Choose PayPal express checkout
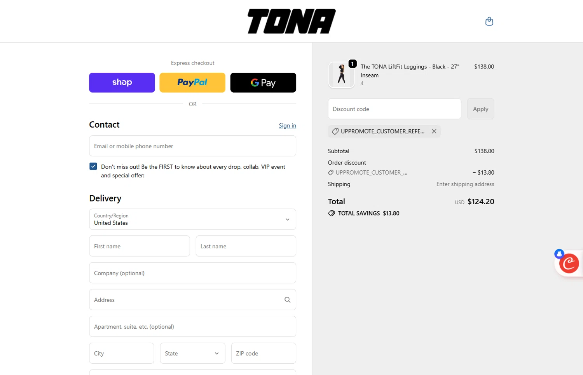 click(192, 82)
